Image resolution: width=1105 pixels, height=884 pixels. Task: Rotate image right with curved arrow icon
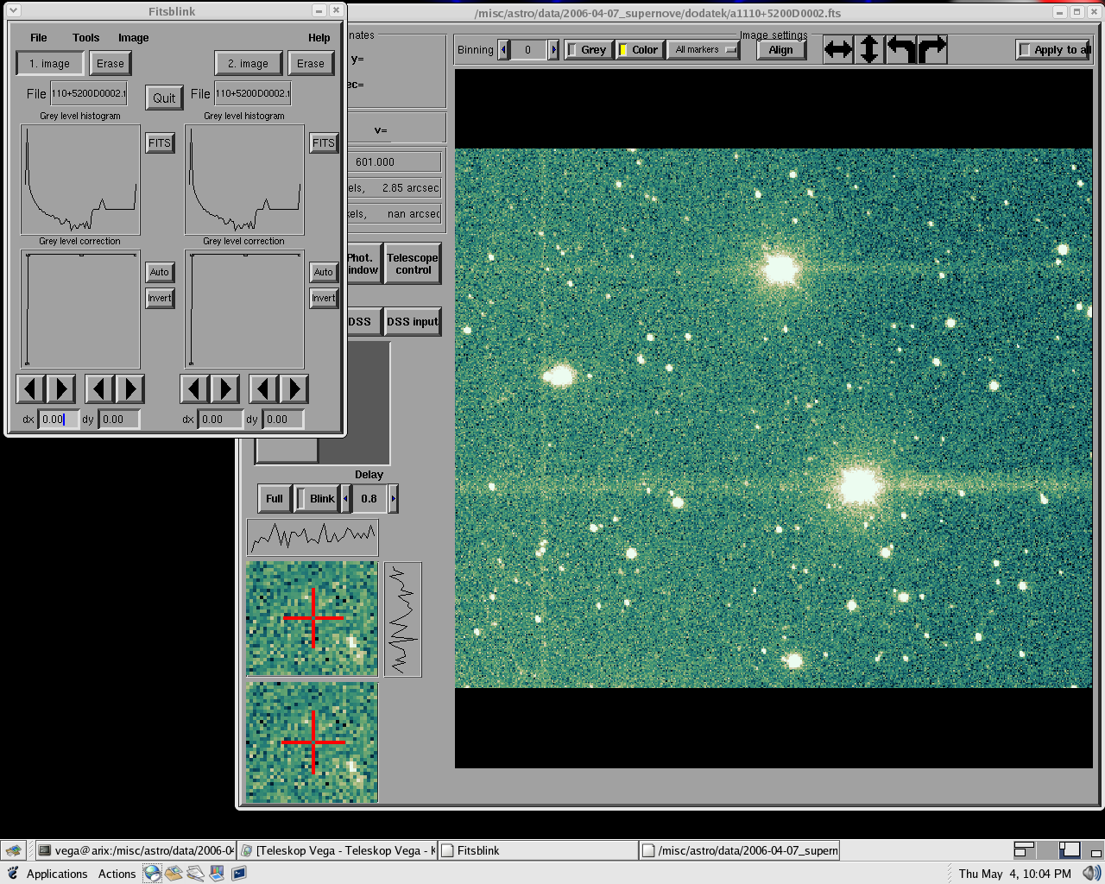click(x=931, y=50)
